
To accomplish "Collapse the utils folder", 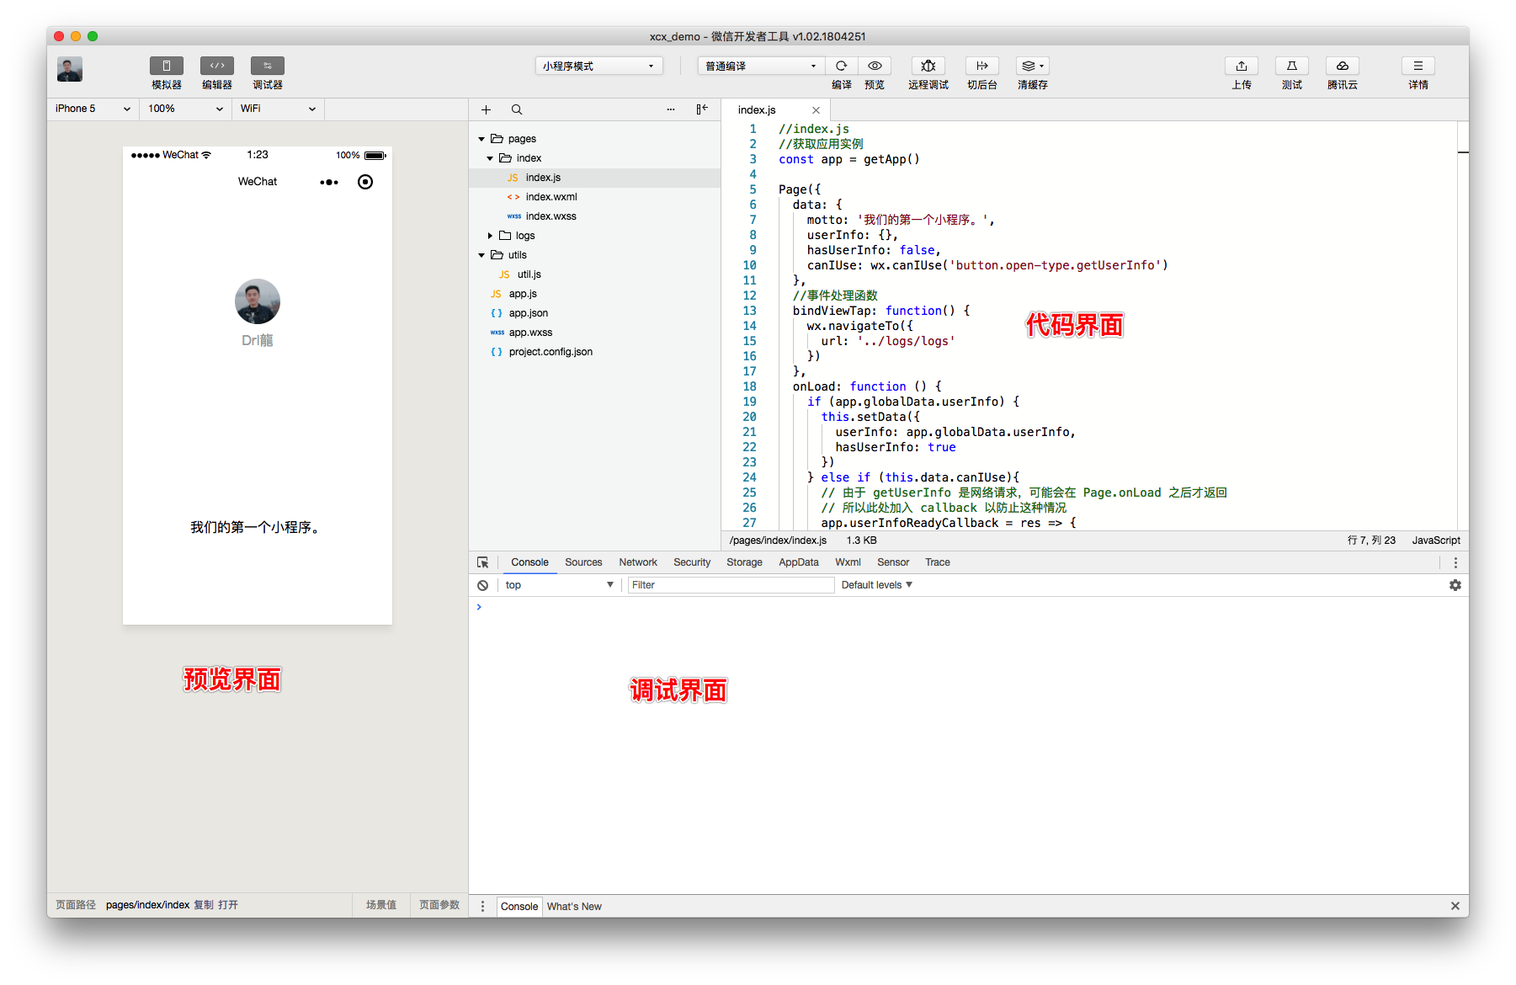I will [x=481, y=255].
